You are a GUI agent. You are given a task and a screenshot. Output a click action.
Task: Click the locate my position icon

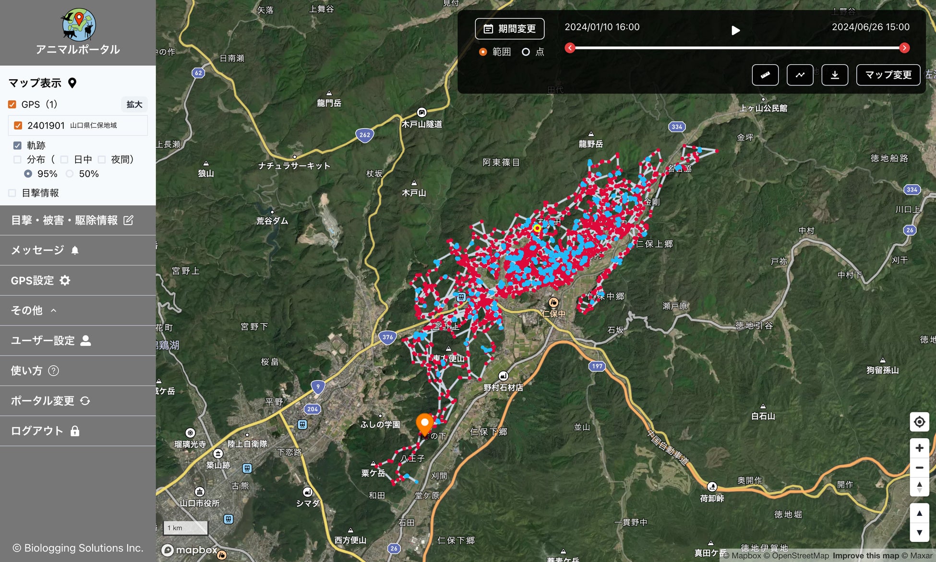919,422
